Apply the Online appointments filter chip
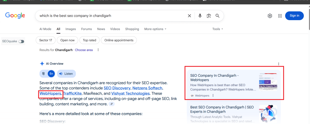This screenshot has height=124, width=310. pos(119,40)
